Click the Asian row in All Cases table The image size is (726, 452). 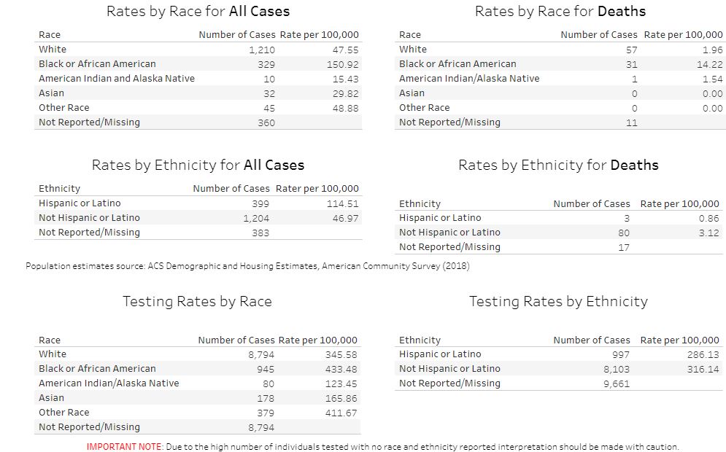pyautogui.click(x=51, y=93)
